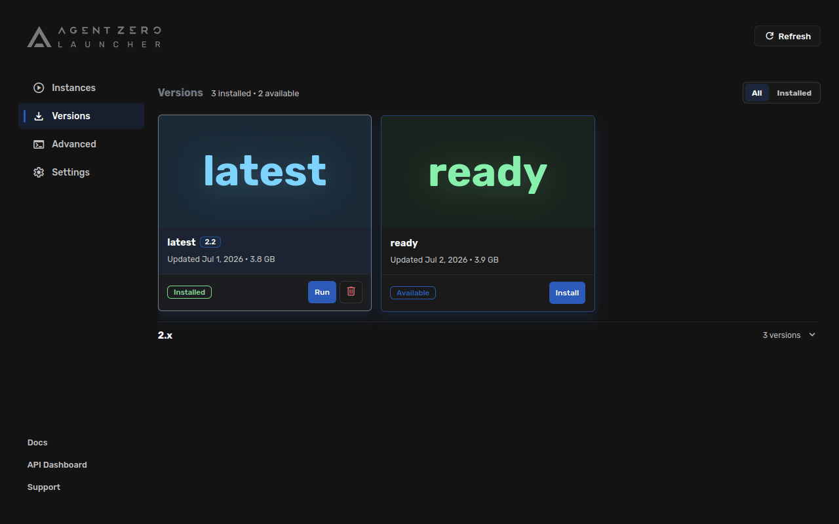Image resolution: width=839 pixels, height=524 pixels.
Task: Expand the 2.x versions chevron
Action: (812, 335)
